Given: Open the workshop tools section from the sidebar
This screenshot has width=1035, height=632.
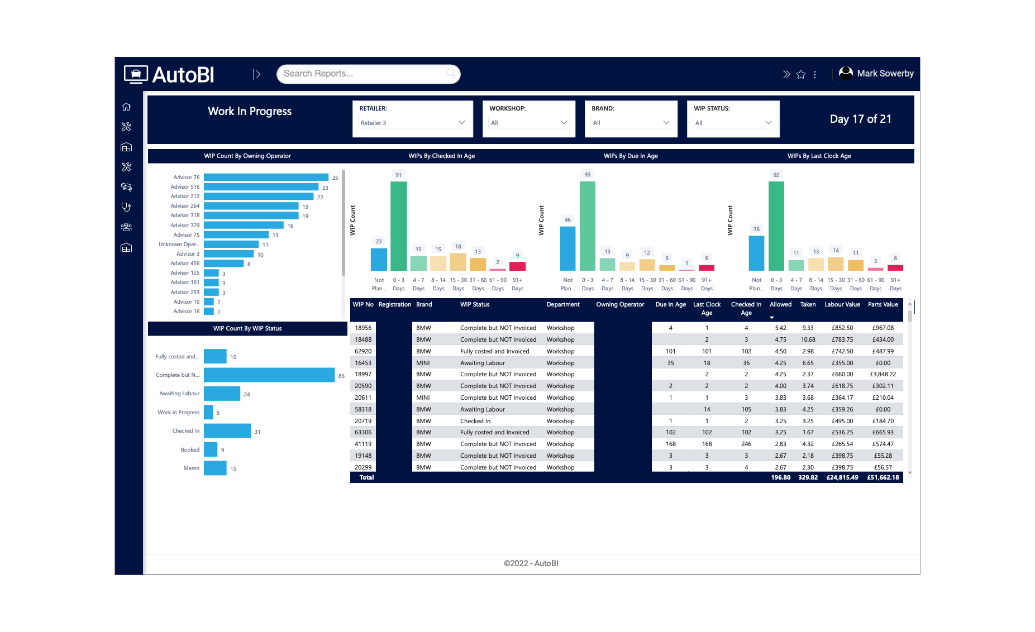Looking at the screenshot, I should 127,127.
